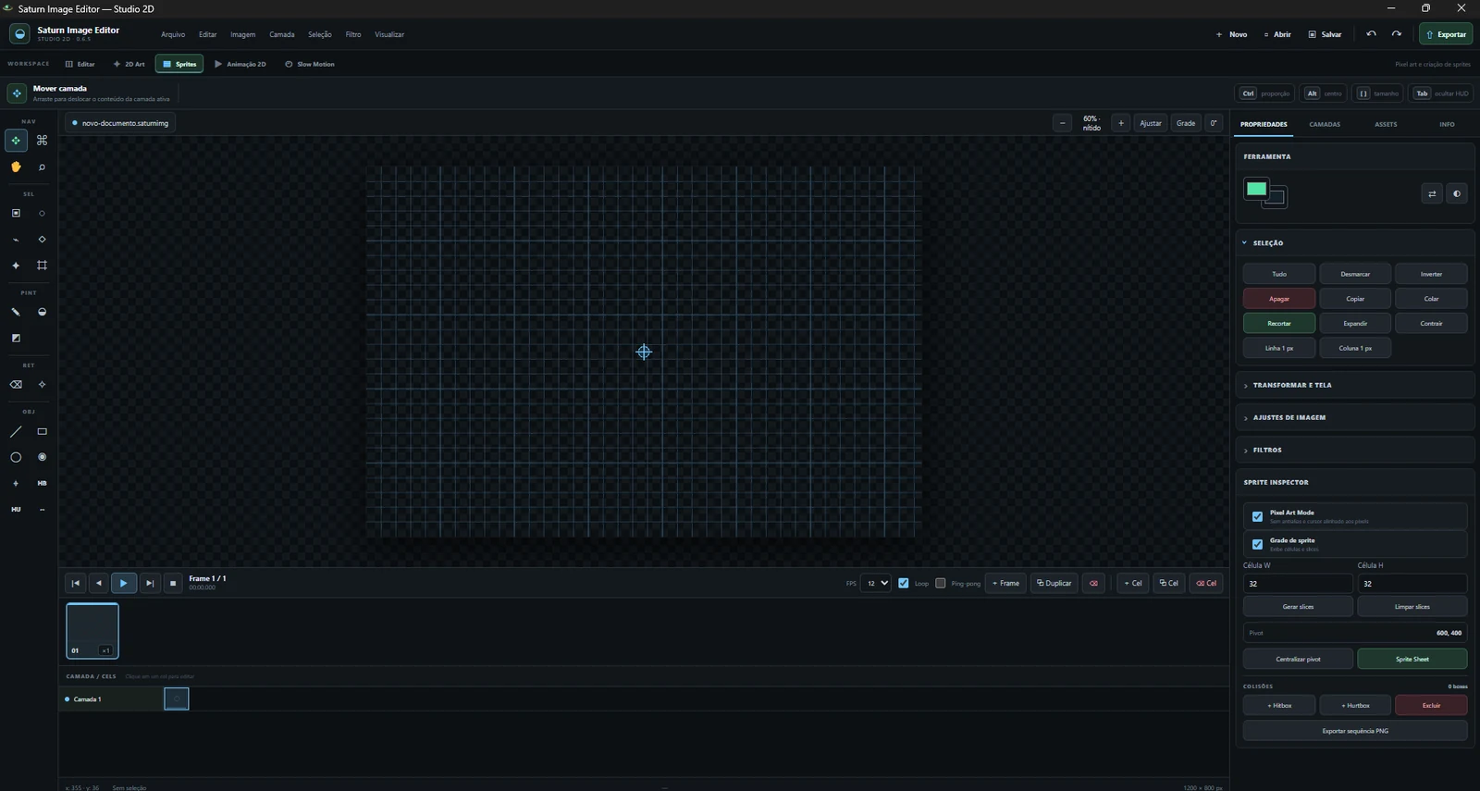This screenshot has height=791, width=1480.
Task: Select the Ellipse shape tool
Action: click(16, 457)
